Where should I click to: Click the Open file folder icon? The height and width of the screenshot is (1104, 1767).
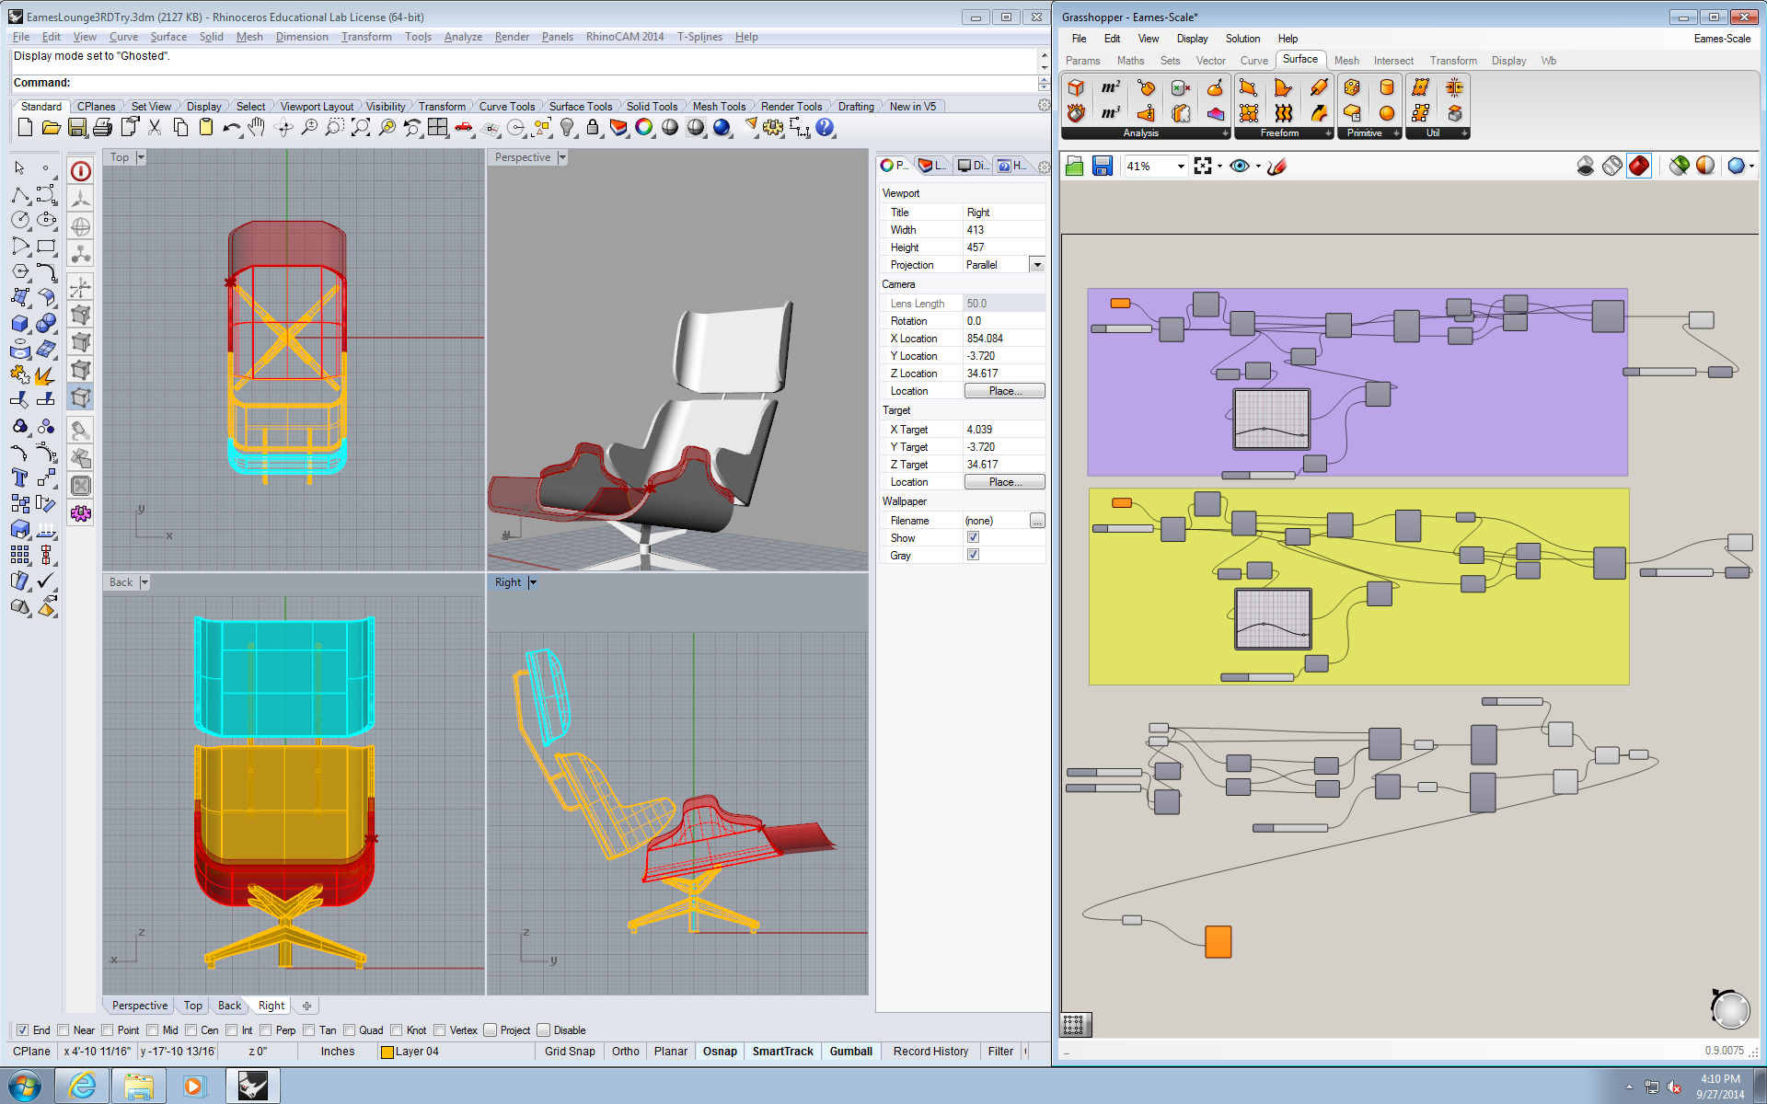52,128
